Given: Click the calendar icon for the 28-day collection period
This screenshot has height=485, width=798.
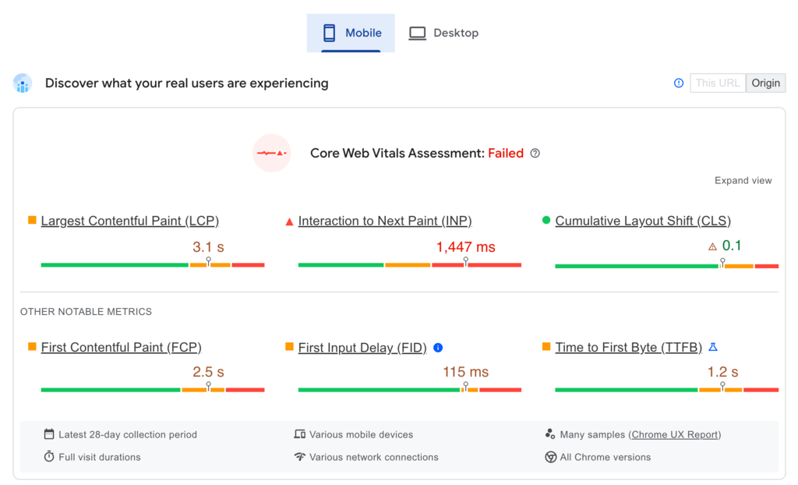Looking at the screenshot, I should [48, 434].
